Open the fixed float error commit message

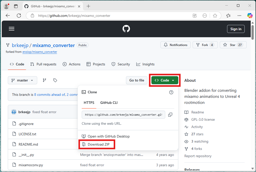pyautogui.click(x=44, y=112)
